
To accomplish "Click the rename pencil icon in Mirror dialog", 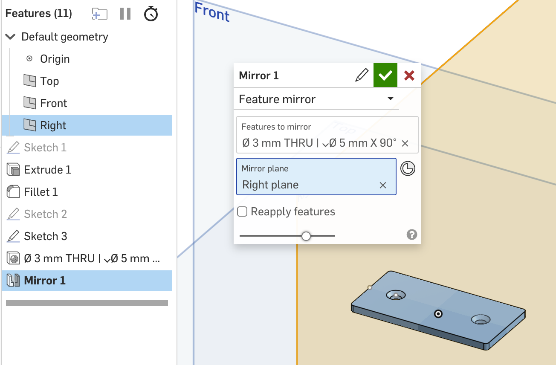I will pyautogui.click(x=362, y=75).
